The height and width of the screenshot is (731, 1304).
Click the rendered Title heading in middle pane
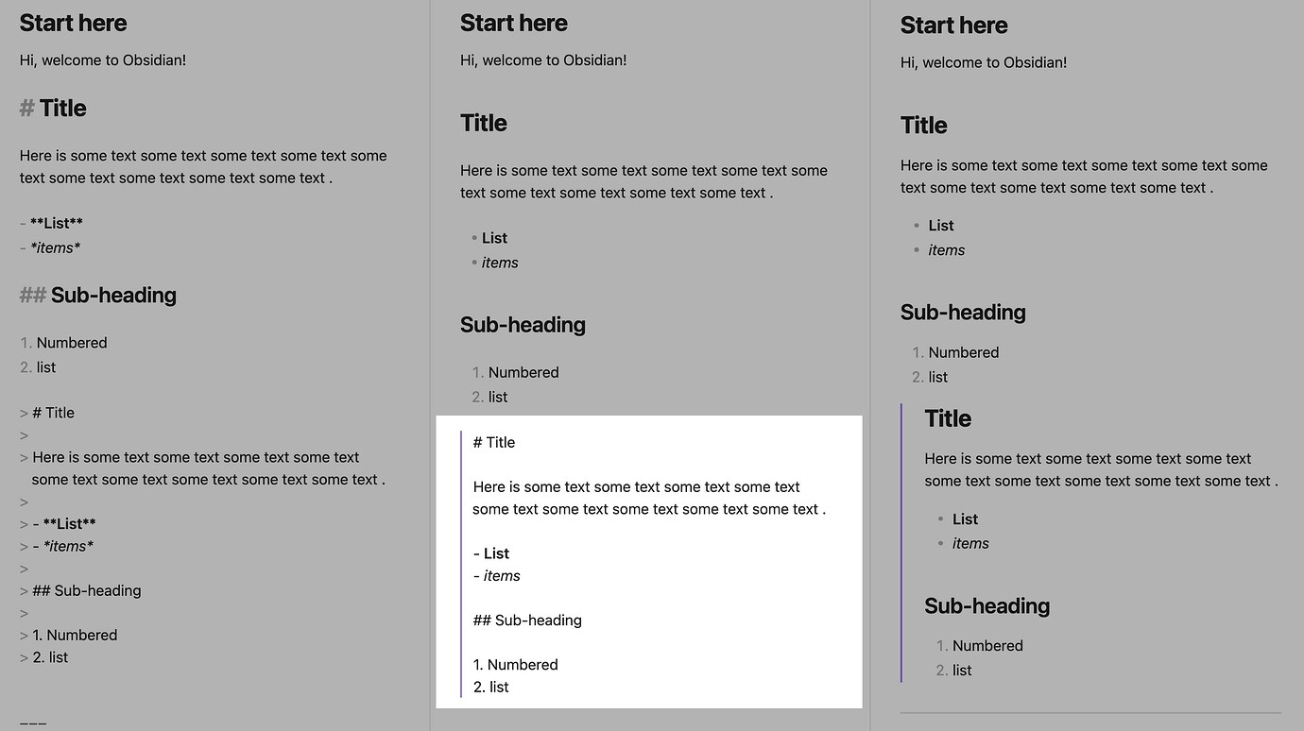pos(483,123)
